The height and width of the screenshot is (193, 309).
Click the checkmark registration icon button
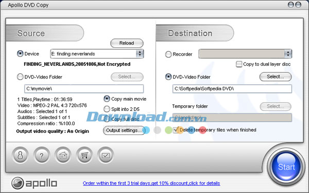pyautogui.click(x=106, y=156)
